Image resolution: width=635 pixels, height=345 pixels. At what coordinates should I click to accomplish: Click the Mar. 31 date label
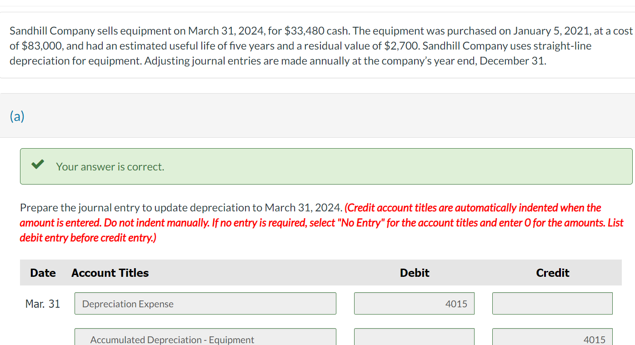click(x=43, y=303)
